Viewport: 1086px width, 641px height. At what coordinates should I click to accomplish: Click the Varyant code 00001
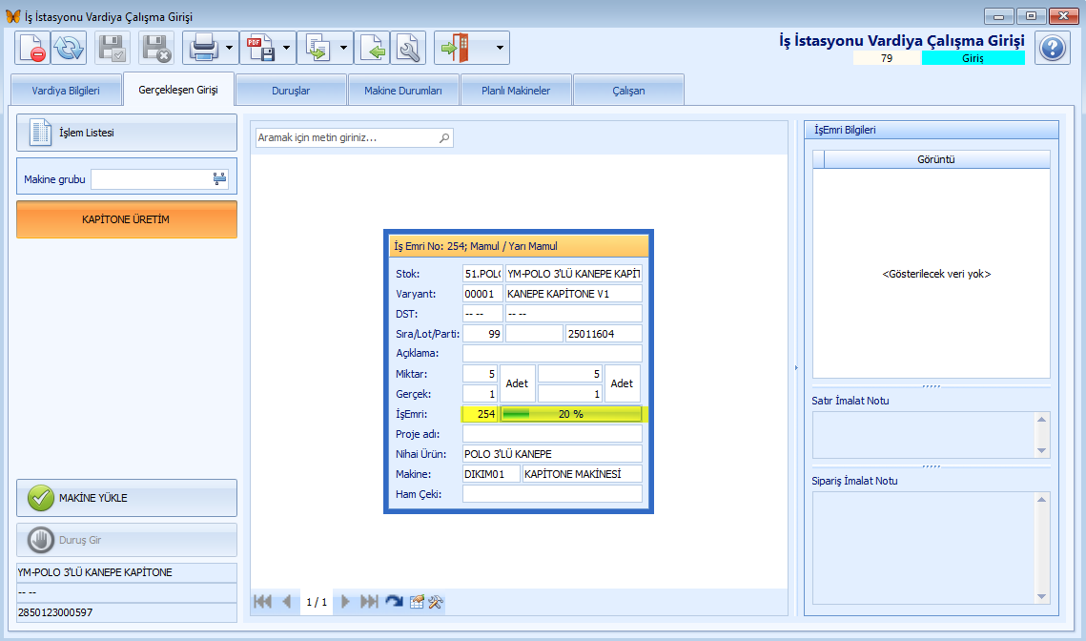click(x=482, y=294)
